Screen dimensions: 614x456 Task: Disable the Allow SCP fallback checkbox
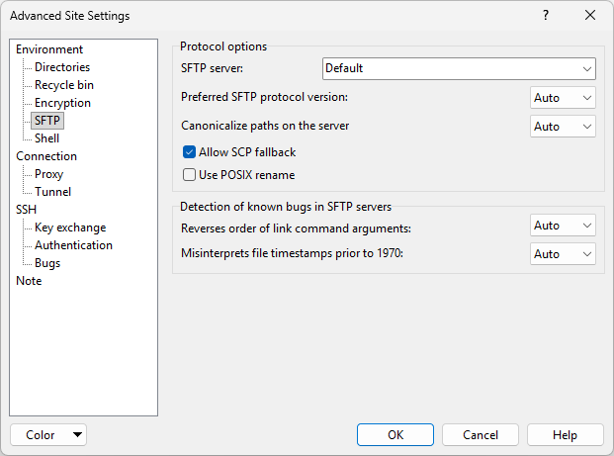coord(190,152)
